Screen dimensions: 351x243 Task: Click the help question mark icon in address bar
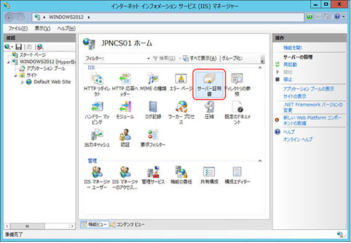pos(337,16)
